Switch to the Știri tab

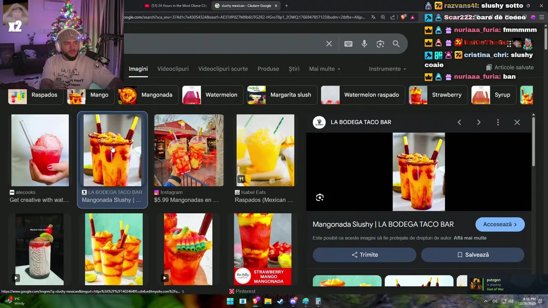click(294, 69)
